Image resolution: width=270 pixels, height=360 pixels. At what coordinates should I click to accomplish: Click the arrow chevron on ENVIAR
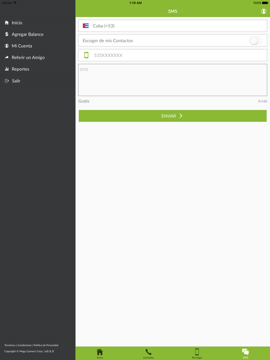[181, 116]
